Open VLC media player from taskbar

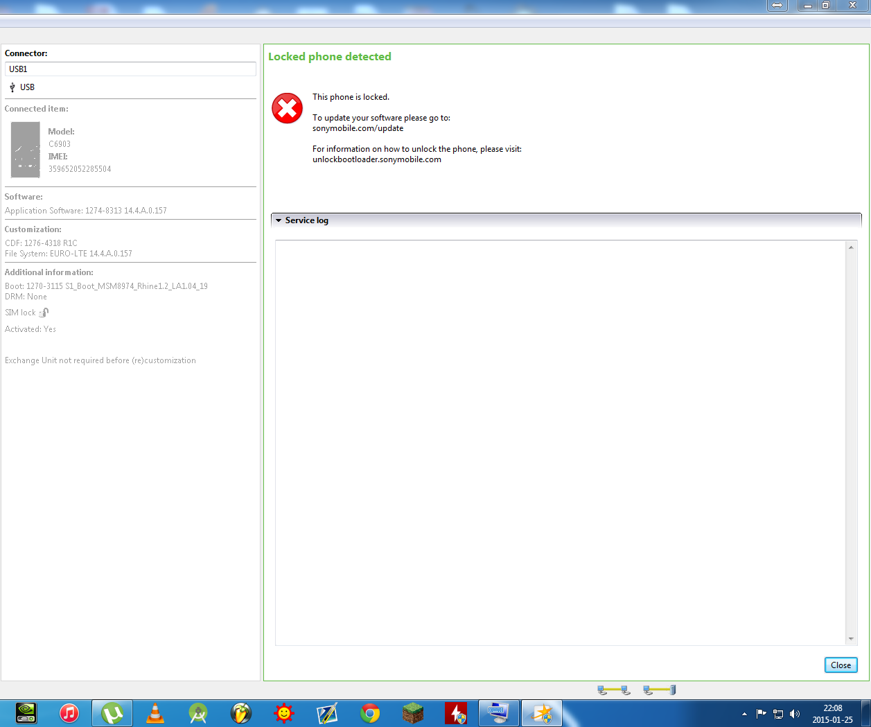click(155, 713)
